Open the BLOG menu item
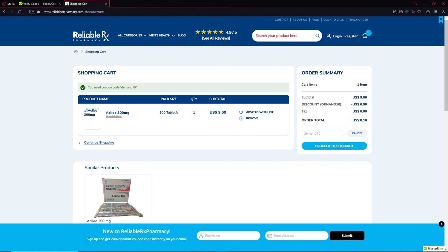Image resolution: width=448 pixels, height=252 pixels. click(182, 36)
